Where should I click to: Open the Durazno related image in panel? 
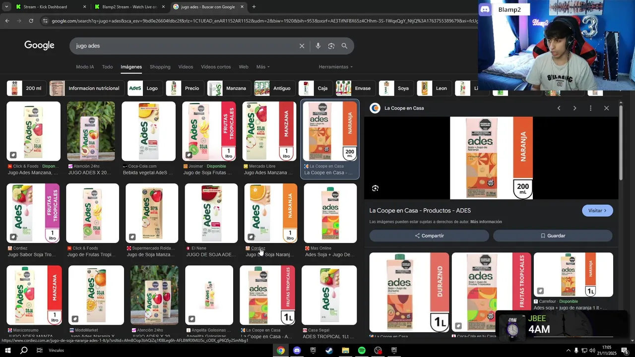(x=409, y=293)
